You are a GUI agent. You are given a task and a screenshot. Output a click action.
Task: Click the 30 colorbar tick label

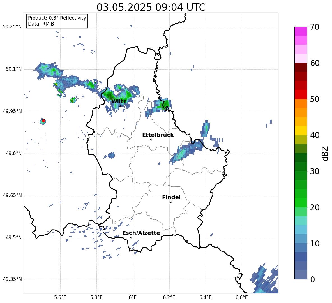coord(315,171)
